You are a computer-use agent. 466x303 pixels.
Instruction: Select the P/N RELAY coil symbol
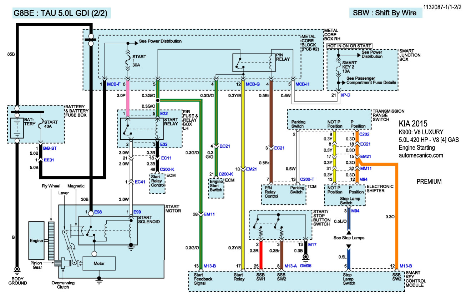click(x=270, y=63)
